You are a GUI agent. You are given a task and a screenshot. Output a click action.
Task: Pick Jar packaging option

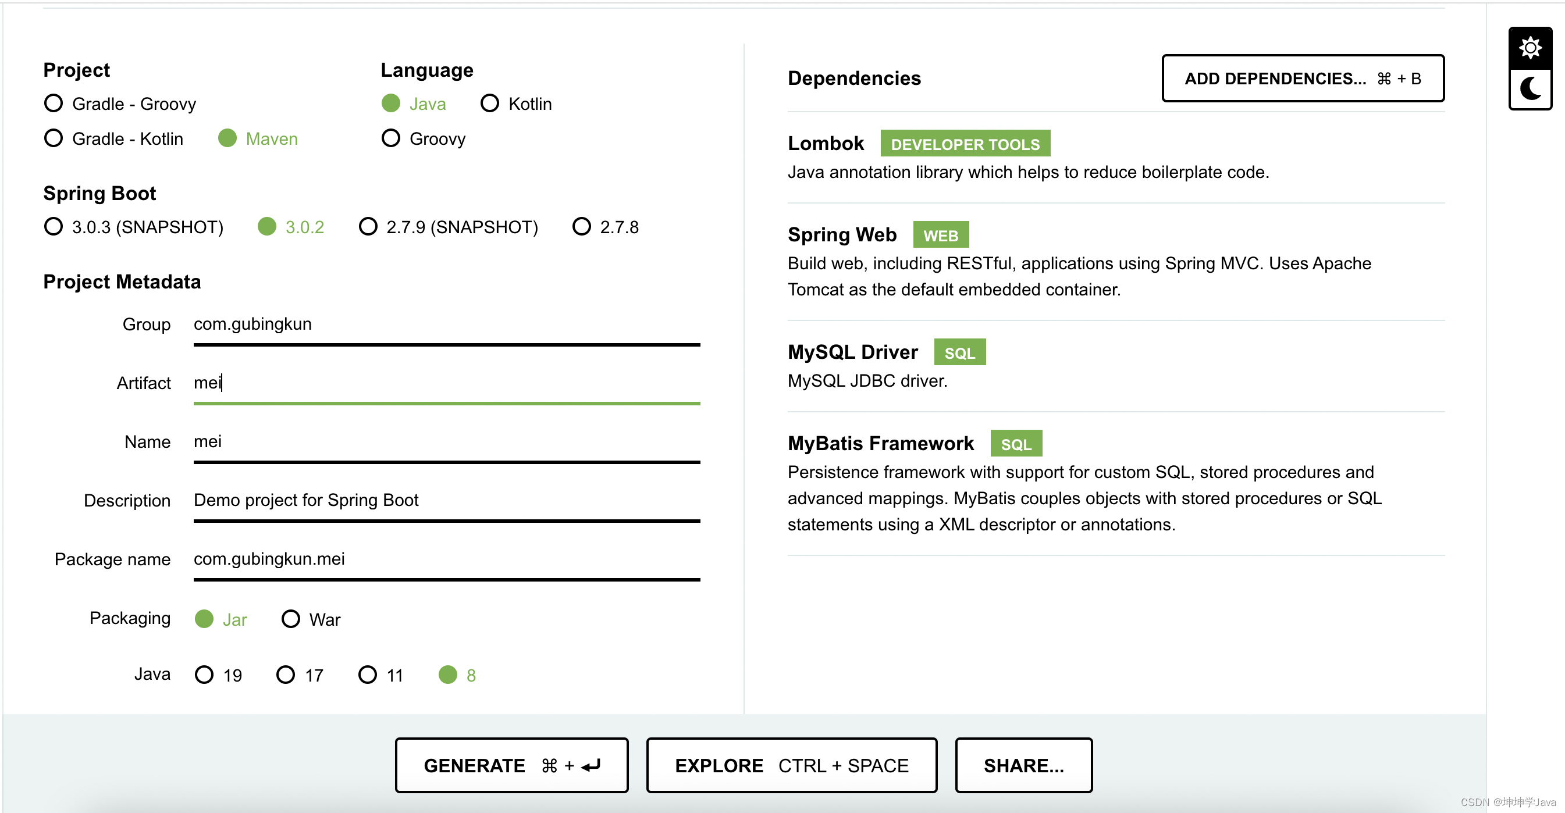(x=221, y=619)
